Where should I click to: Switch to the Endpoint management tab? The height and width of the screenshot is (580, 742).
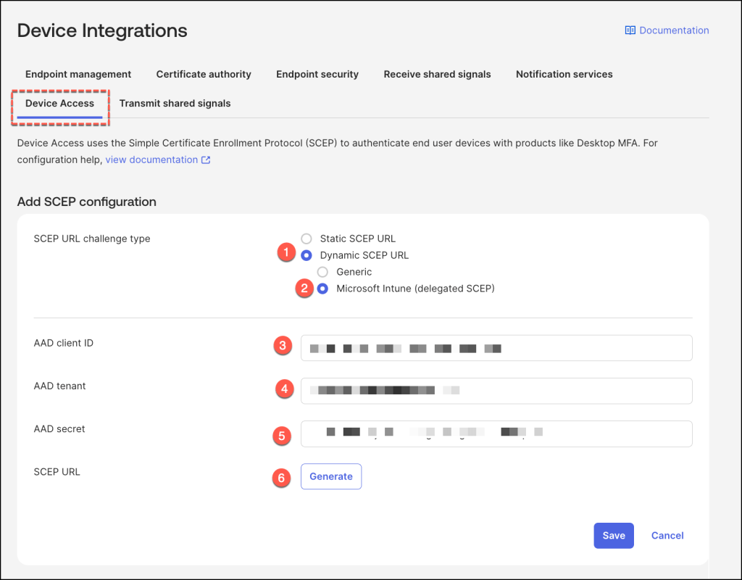click(78, 74)
